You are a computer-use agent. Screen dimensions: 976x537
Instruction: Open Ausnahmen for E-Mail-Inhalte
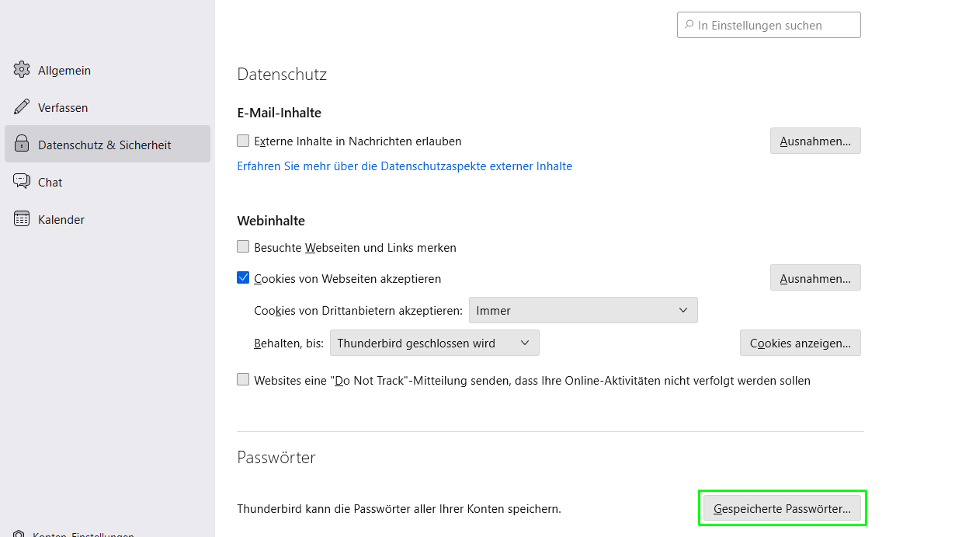pos(815,141)
